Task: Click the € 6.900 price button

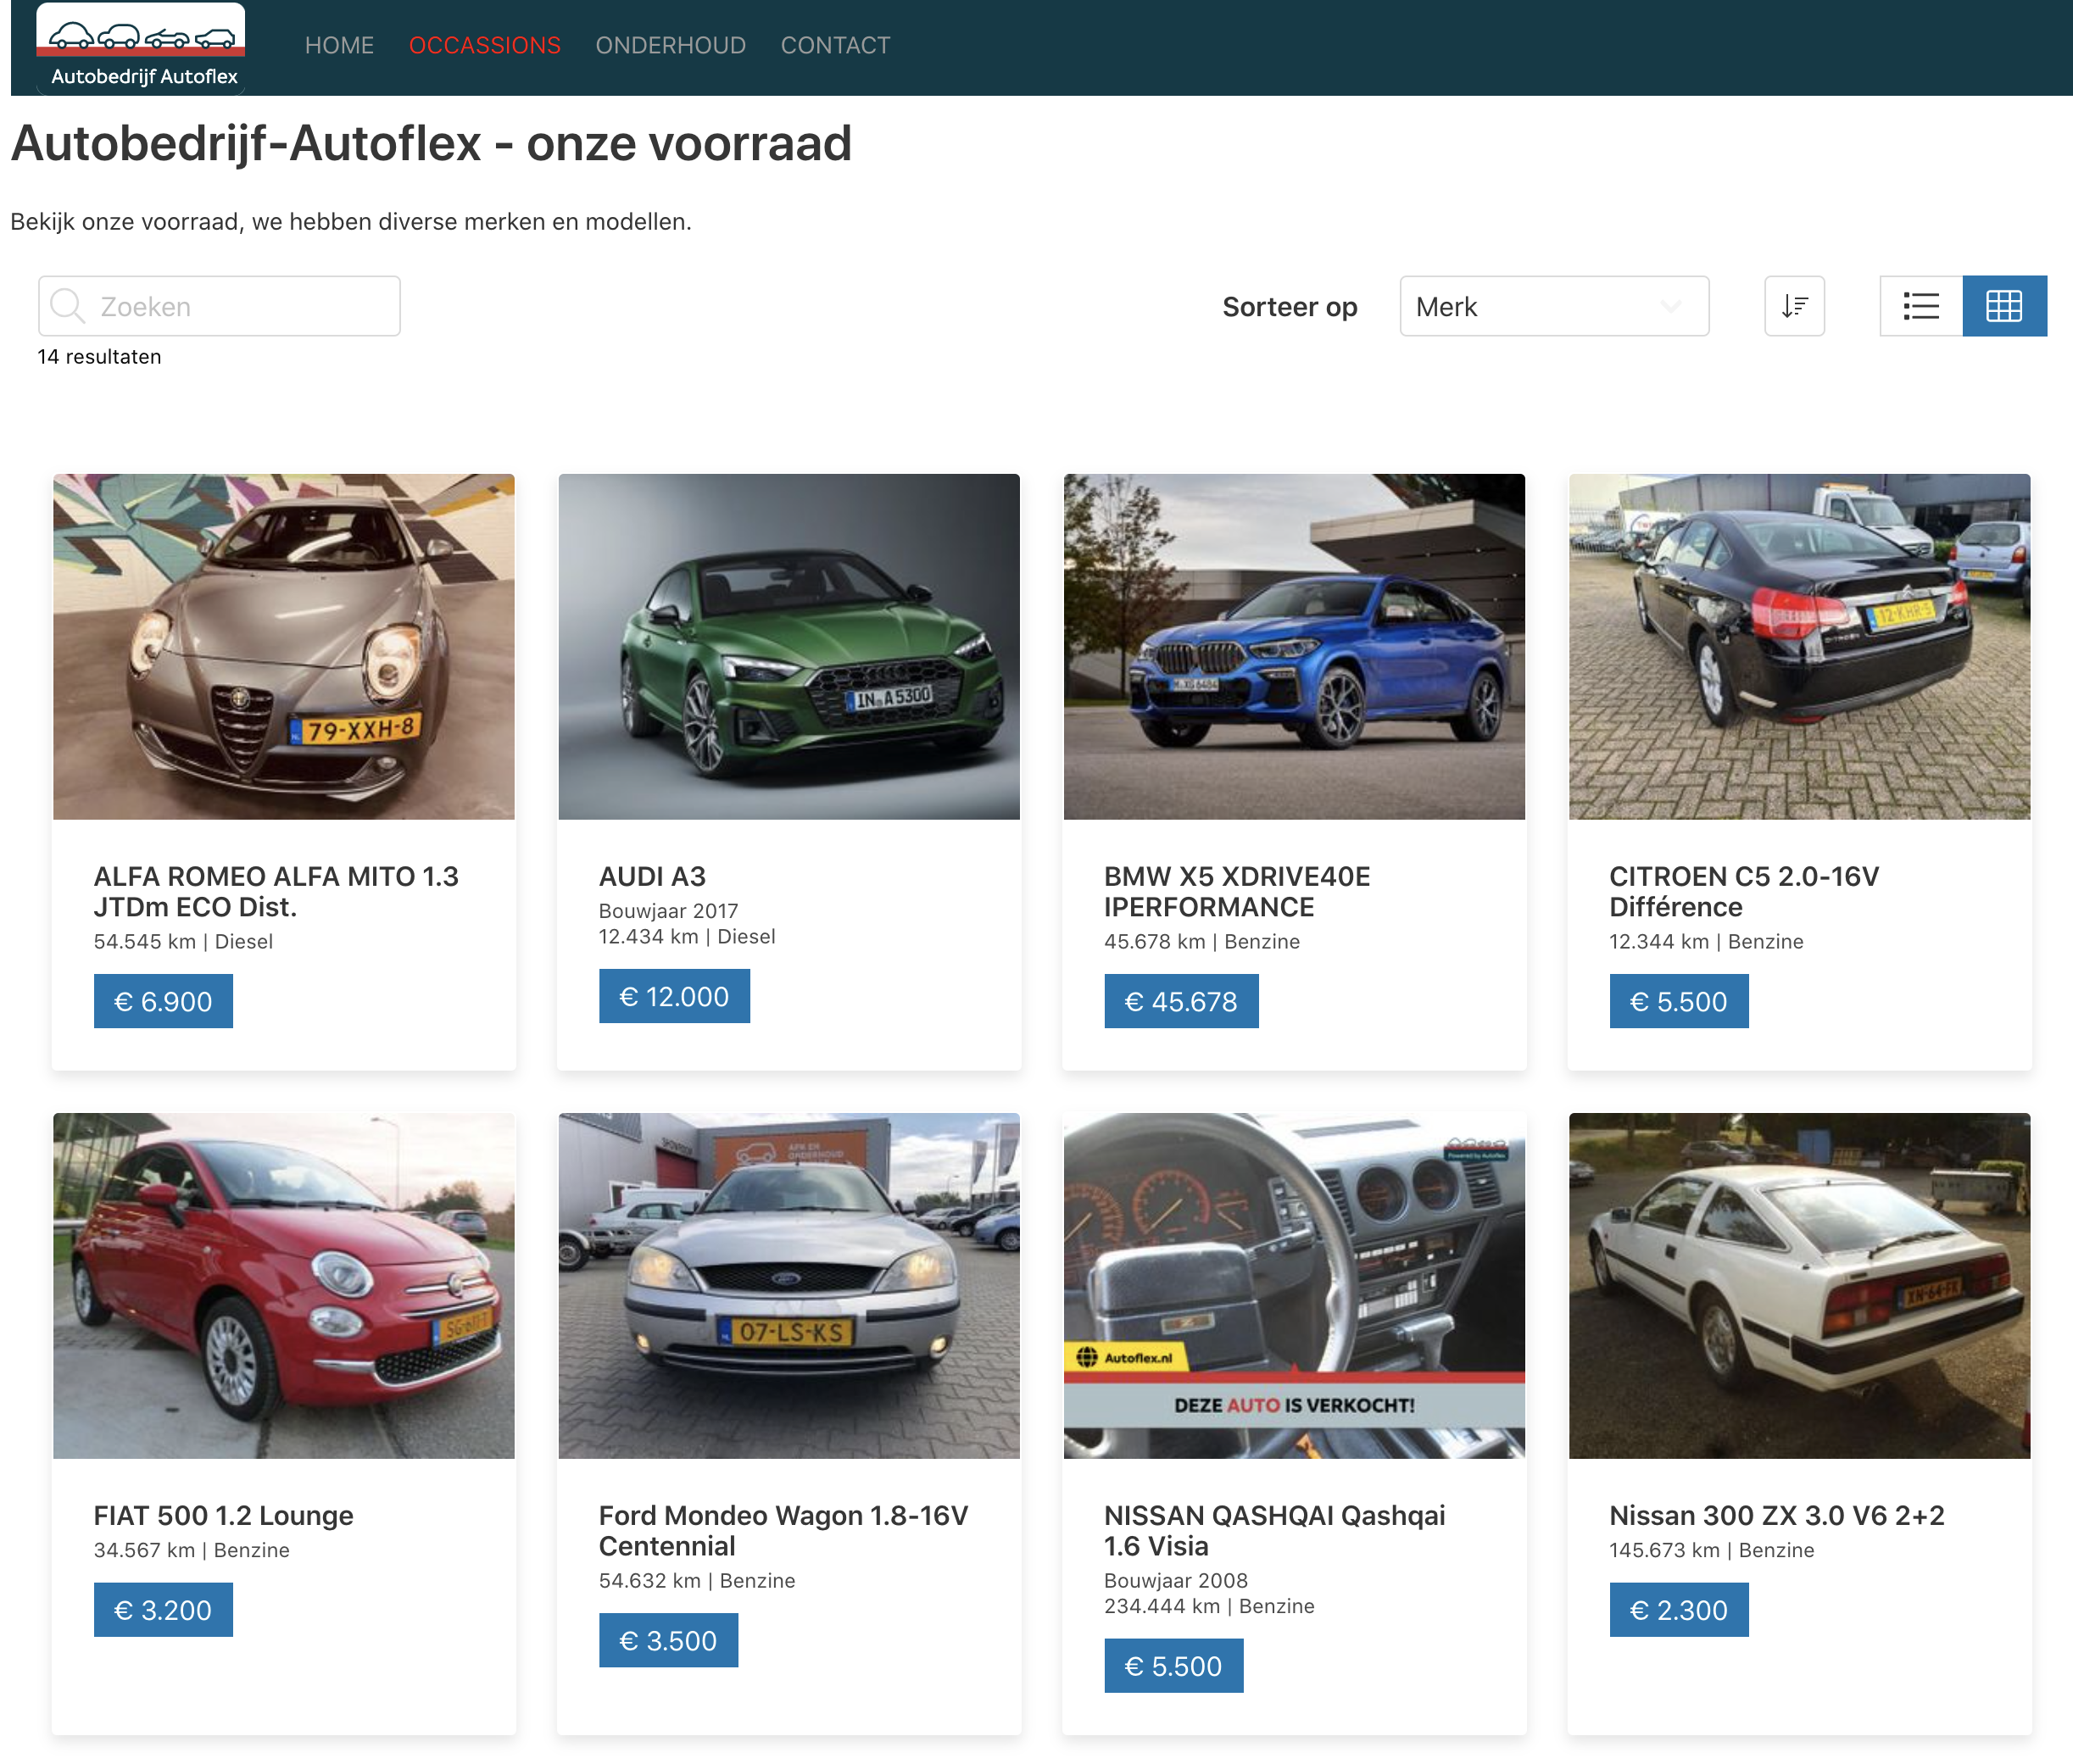Action: click(x=163, y=1001)
